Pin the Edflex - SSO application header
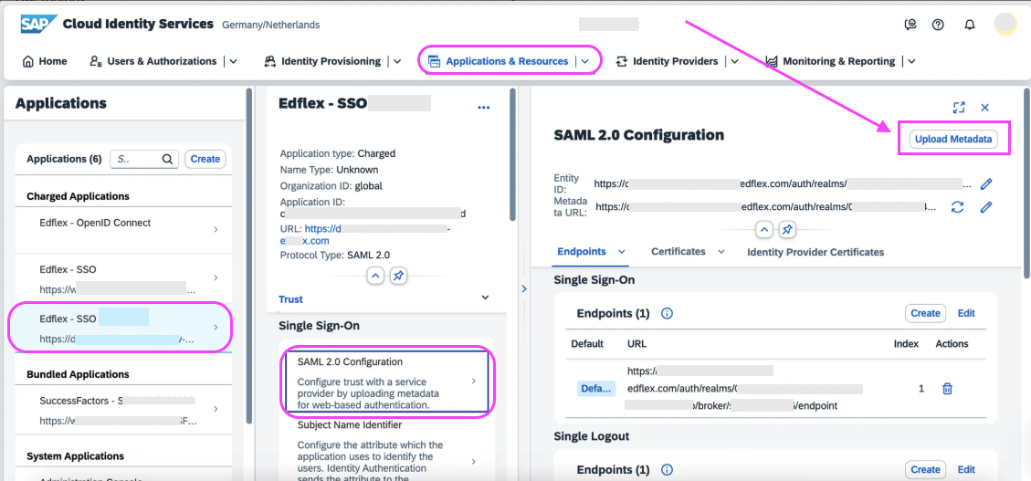The width and height of the screenshot is (1031, 481). pos(398,276)
